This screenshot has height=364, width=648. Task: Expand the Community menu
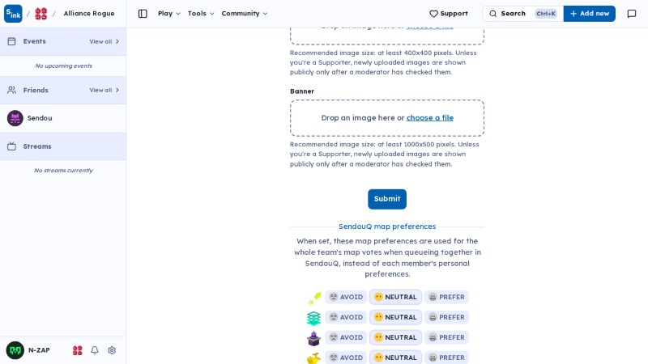[x=245, y=14]
